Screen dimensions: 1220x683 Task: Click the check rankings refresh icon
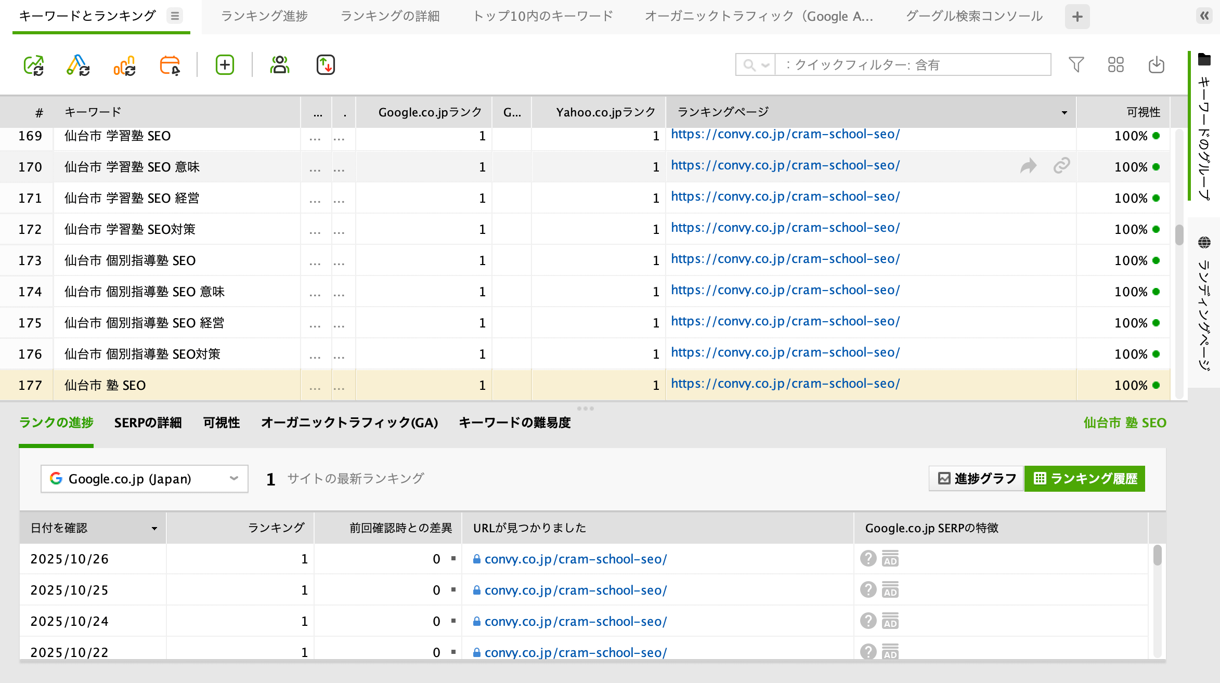pos(34,65)
